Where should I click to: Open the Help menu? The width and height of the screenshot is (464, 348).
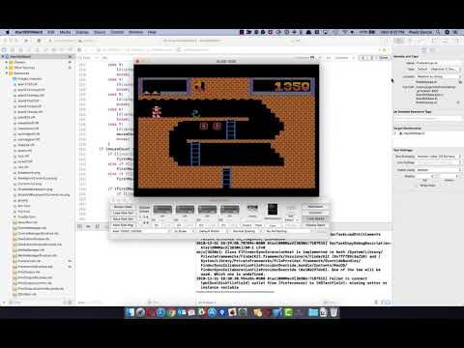[x=152, y=32]
